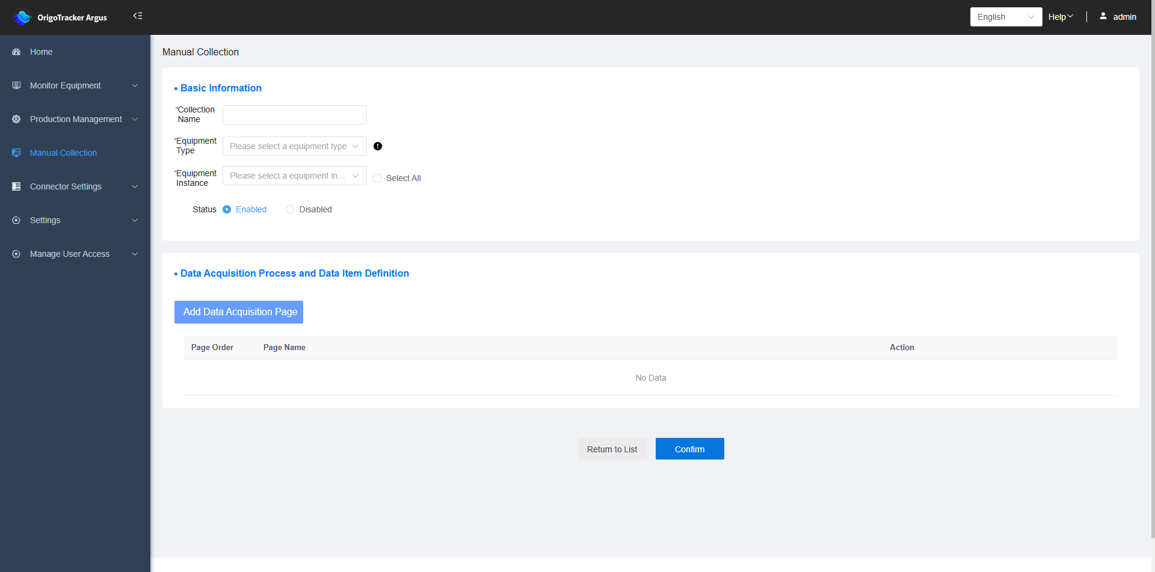Select the Enabled status radio button
This screenshot has height=572, width=1155.
pos(227,209)
